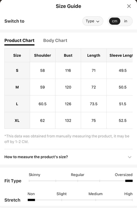Close the Size Guide dialog
Screen dimensions: 137x208
[129, 6]
